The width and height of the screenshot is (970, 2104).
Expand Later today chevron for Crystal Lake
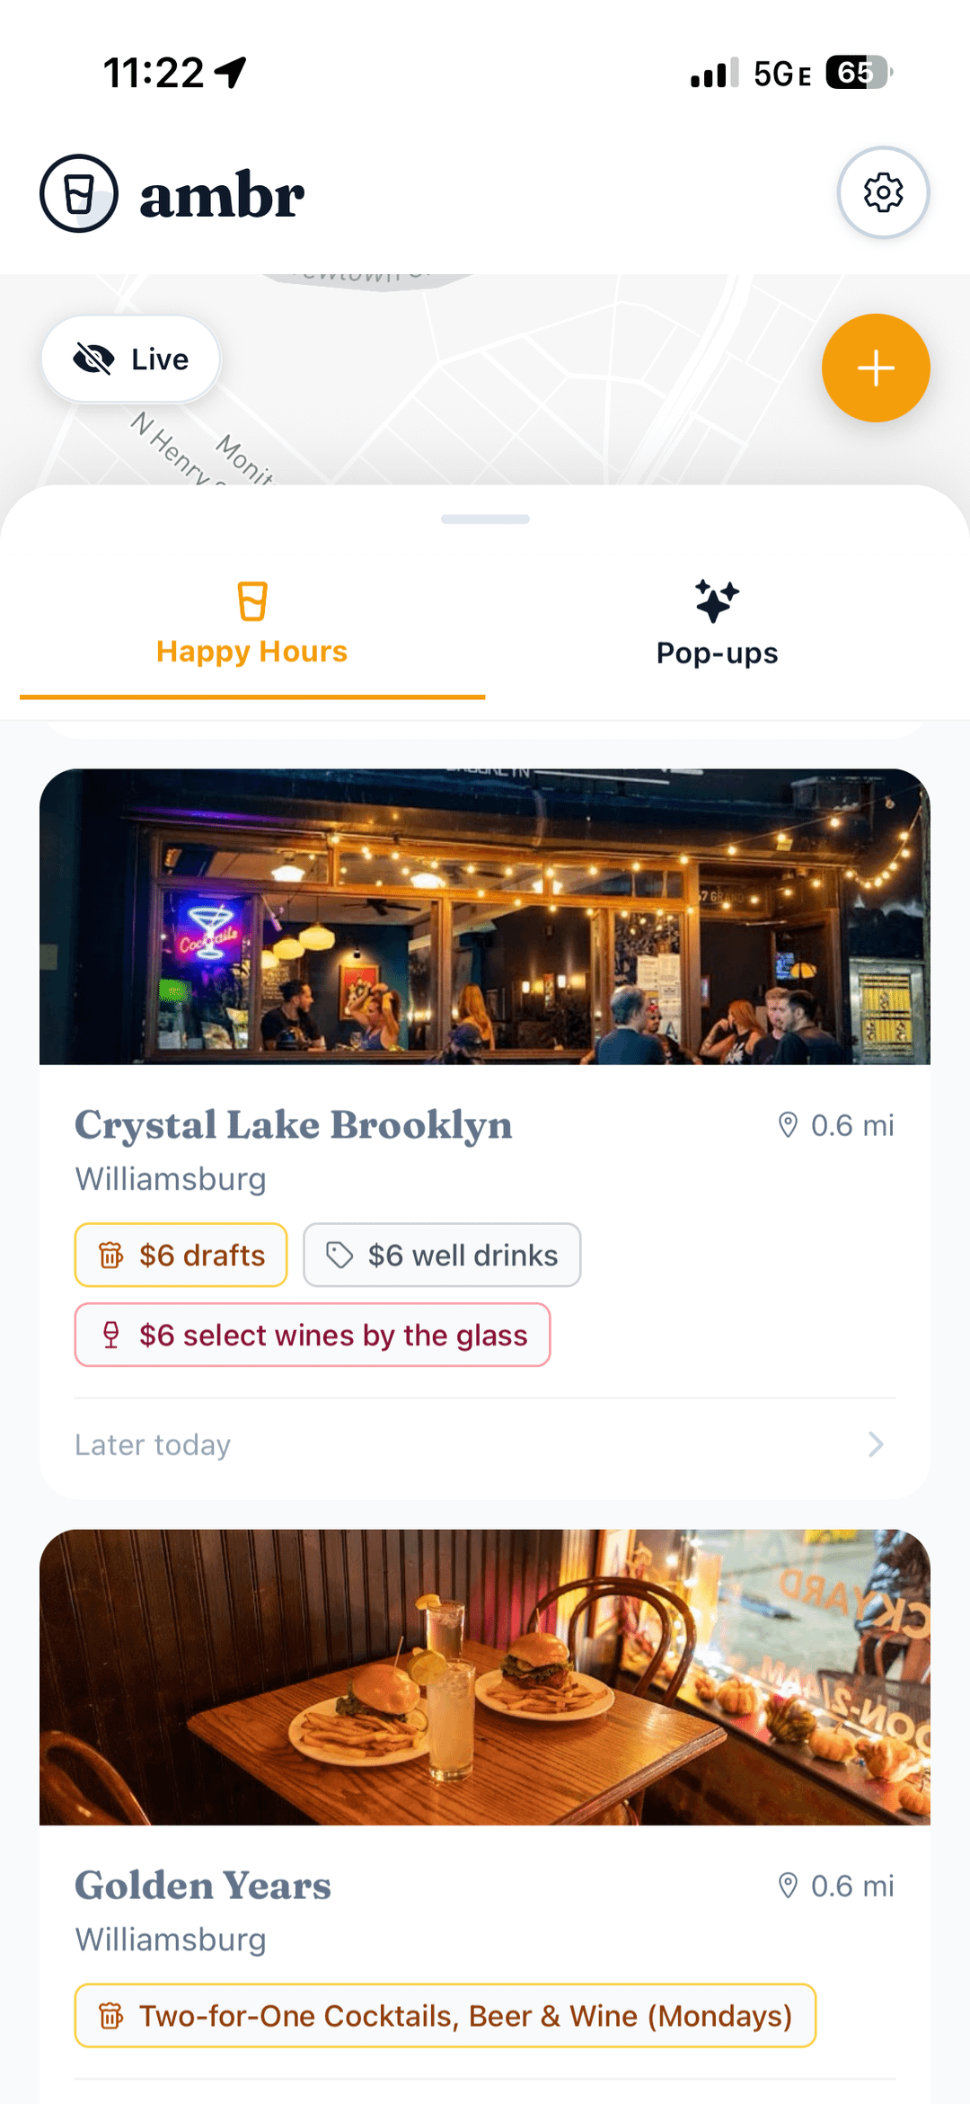[x=876, y=1444]
